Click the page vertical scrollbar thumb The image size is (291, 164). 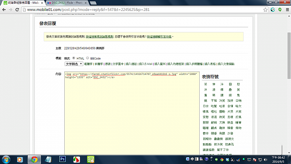(289, 55)
